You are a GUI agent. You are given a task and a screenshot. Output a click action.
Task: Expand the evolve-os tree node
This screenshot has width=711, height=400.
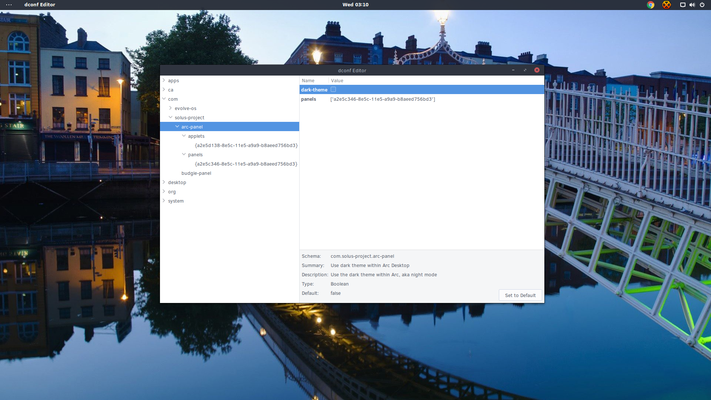tap(170, 108)
